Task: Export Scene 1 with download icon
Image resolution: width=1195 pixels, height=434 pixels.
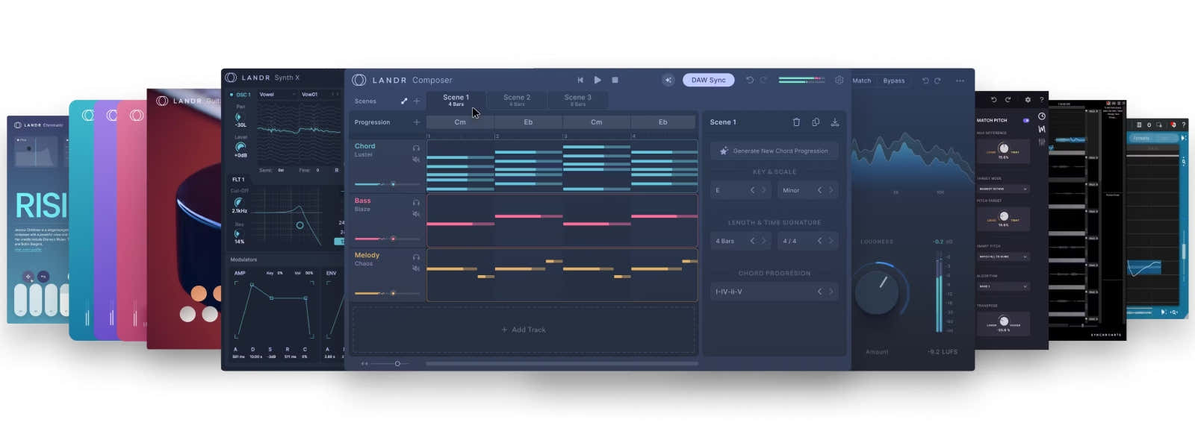Action: click(x=835, y=122)
